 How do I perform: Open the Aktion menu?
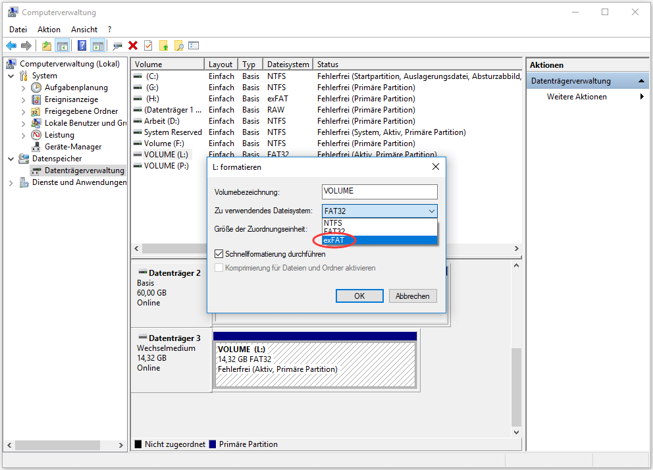pyautogui.click(x=49, y=30)
